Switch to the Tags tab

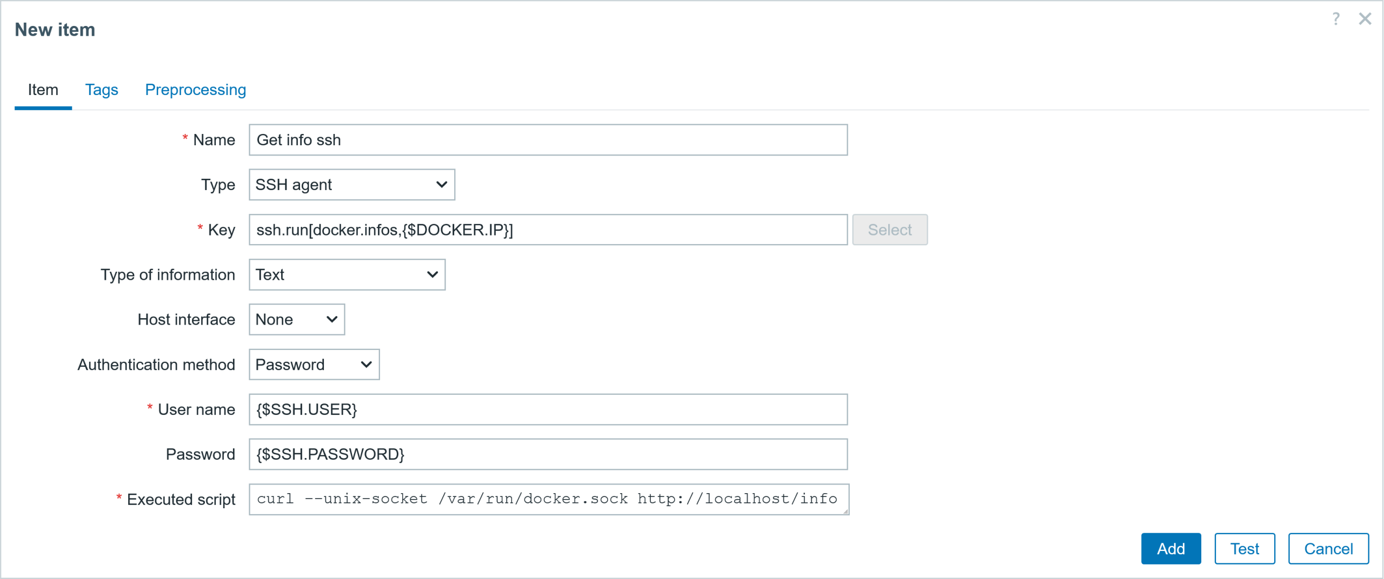pyautogui.click(x=102, y=90)
